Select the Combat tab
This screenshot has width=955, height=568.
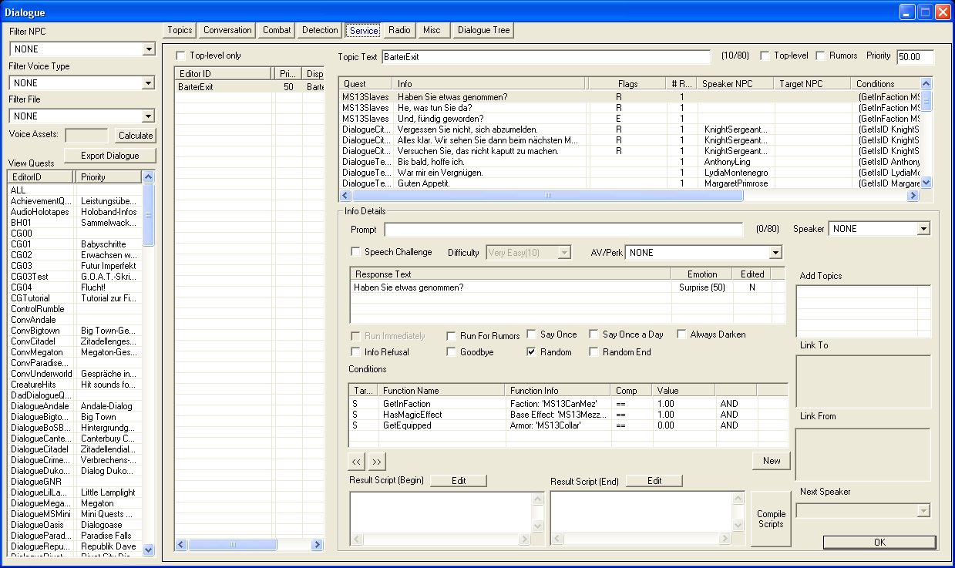pos(277,30)
